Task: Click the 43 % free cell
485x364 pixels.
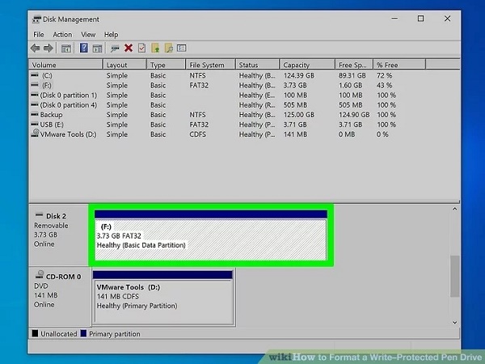Action: click(385, 85)
